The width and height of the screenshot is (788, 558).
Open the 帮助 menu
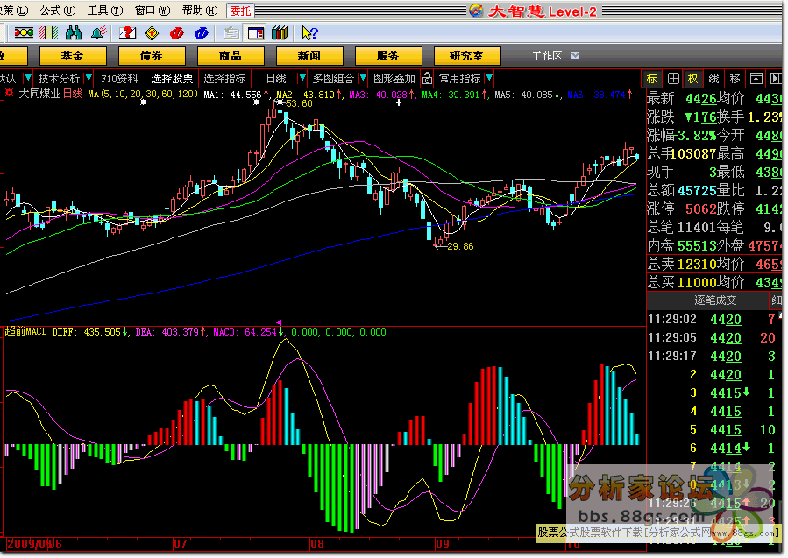pos(200,11)
